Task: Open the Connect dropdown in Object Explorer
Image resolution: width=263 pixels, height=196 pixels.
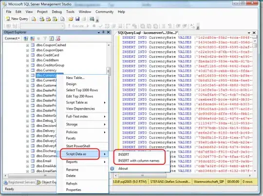Action: [x=12, y=39]
